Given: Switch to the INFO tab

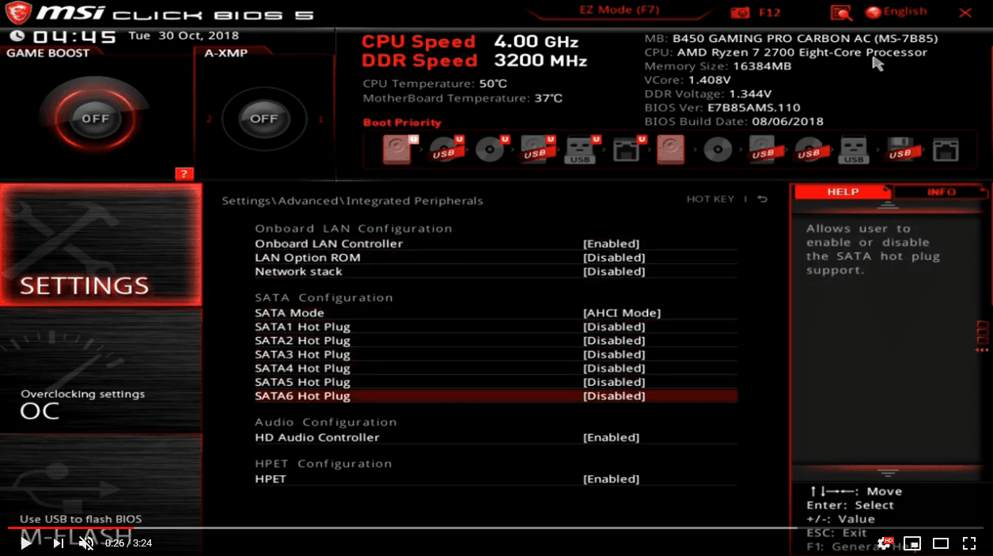Looking at the screenshot, I should pyautogui.click(x=941, y=191).
